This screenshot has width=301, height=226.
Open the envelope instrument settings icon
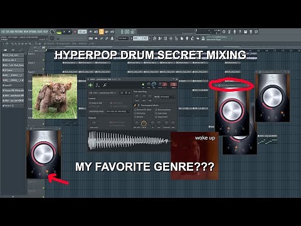click(98, 85)
